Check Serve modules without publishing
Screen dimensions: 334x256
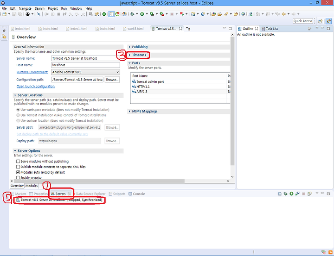[18, 162]
